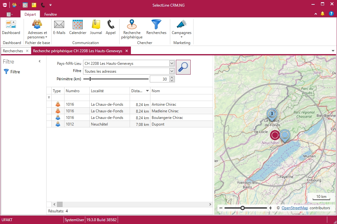Viewport: 337px width, 224px height.
Task: Click the magnifying glass search button
Action: (x=183, y=67)
